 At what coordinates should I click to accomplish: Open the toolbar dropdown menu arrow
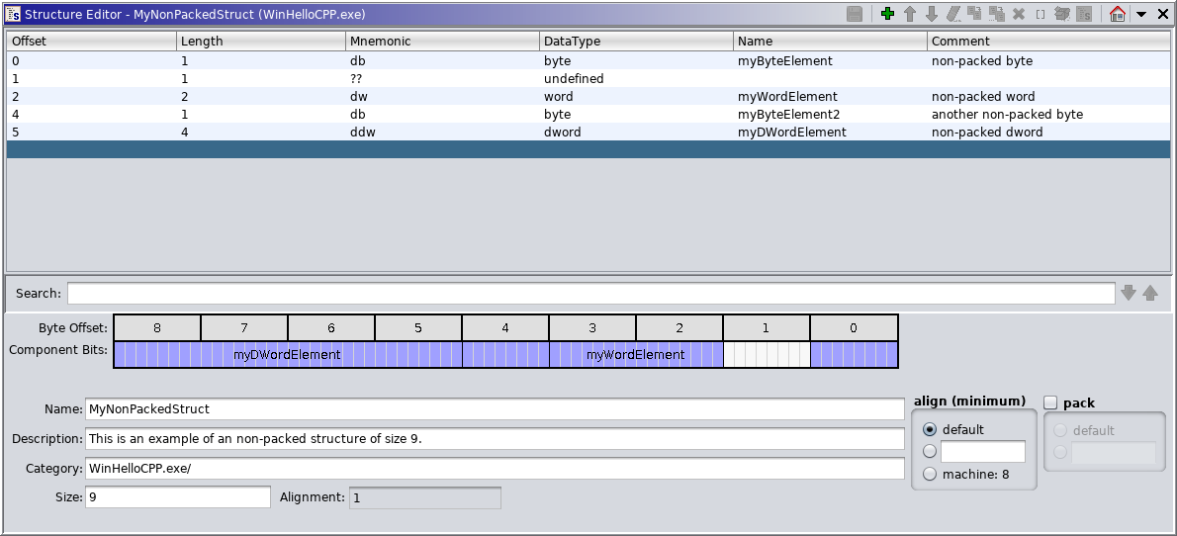coord(1140,14)
